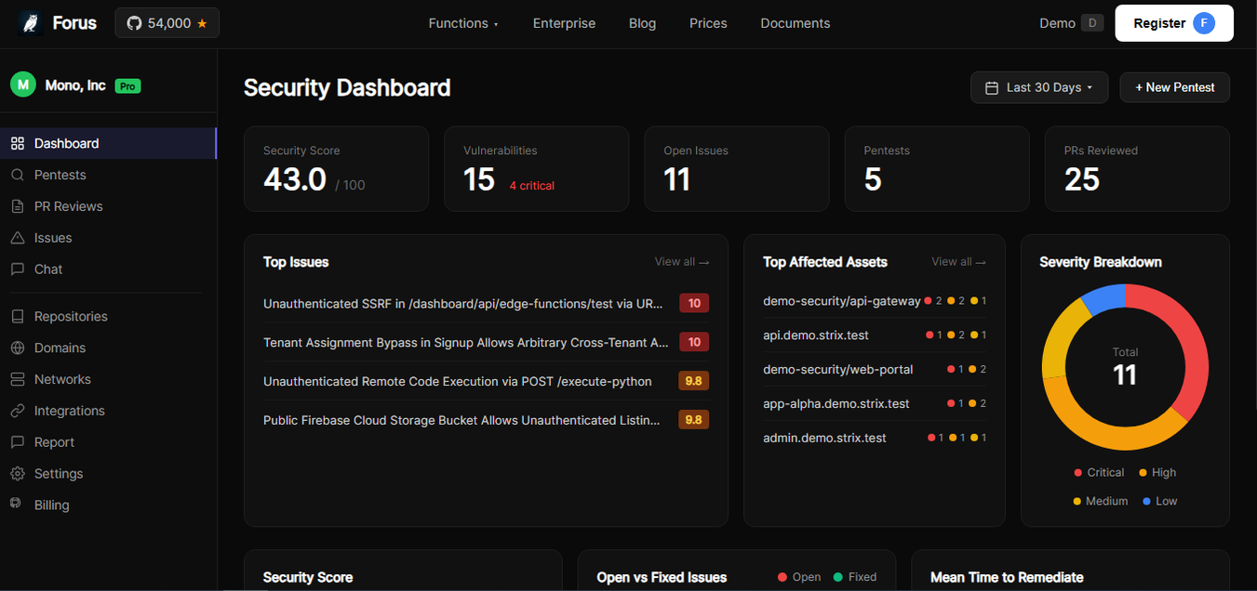1257x591 pixels.
Task: Click the Billing card icon
Action: tap(16, 504)
